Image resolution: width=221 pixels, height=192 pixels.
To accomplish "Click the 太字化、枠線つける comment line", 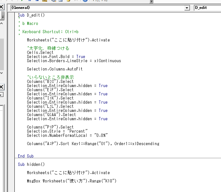I will click(48, 48).
